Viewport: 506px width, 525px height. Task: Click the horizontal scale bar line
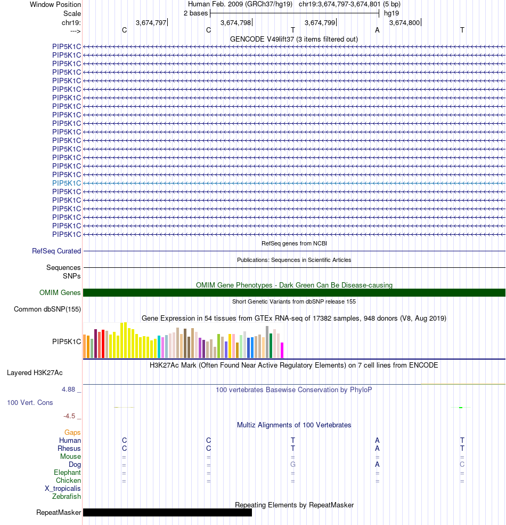click(295, 13)
